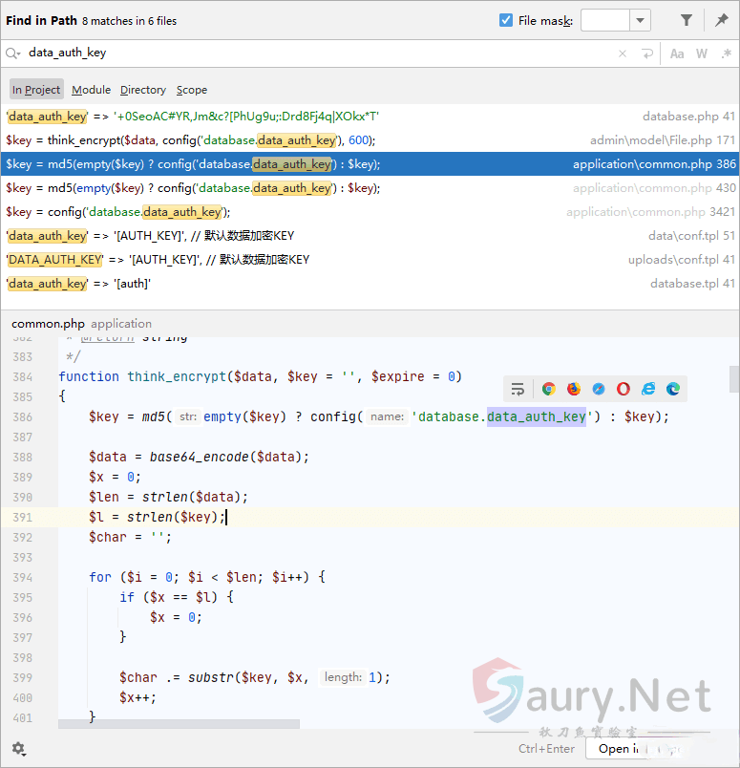Toggle Match Case (Aa) option
740x768 pixels.
[677, 54]
